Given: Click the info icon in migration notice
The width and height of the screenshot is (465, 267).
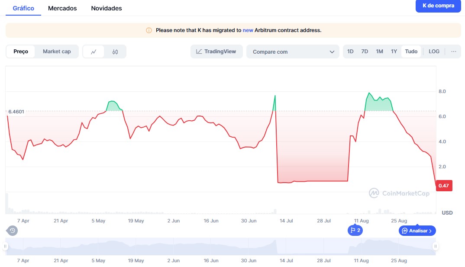Looking at the screenshot, I should point(149,30).
